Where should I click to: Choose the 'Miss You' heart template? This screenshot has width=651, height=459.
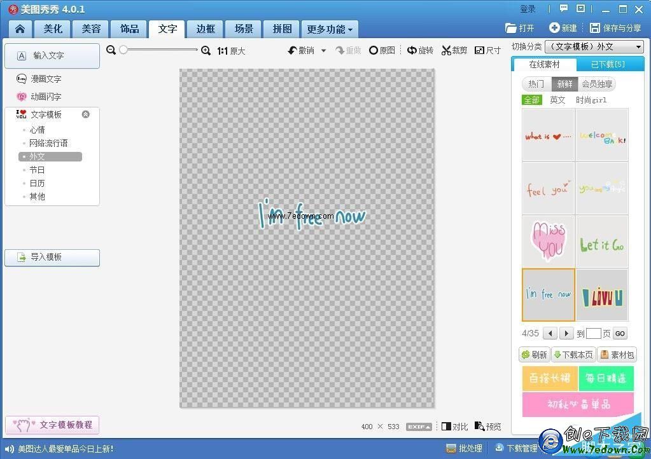(x=549, y=242)
